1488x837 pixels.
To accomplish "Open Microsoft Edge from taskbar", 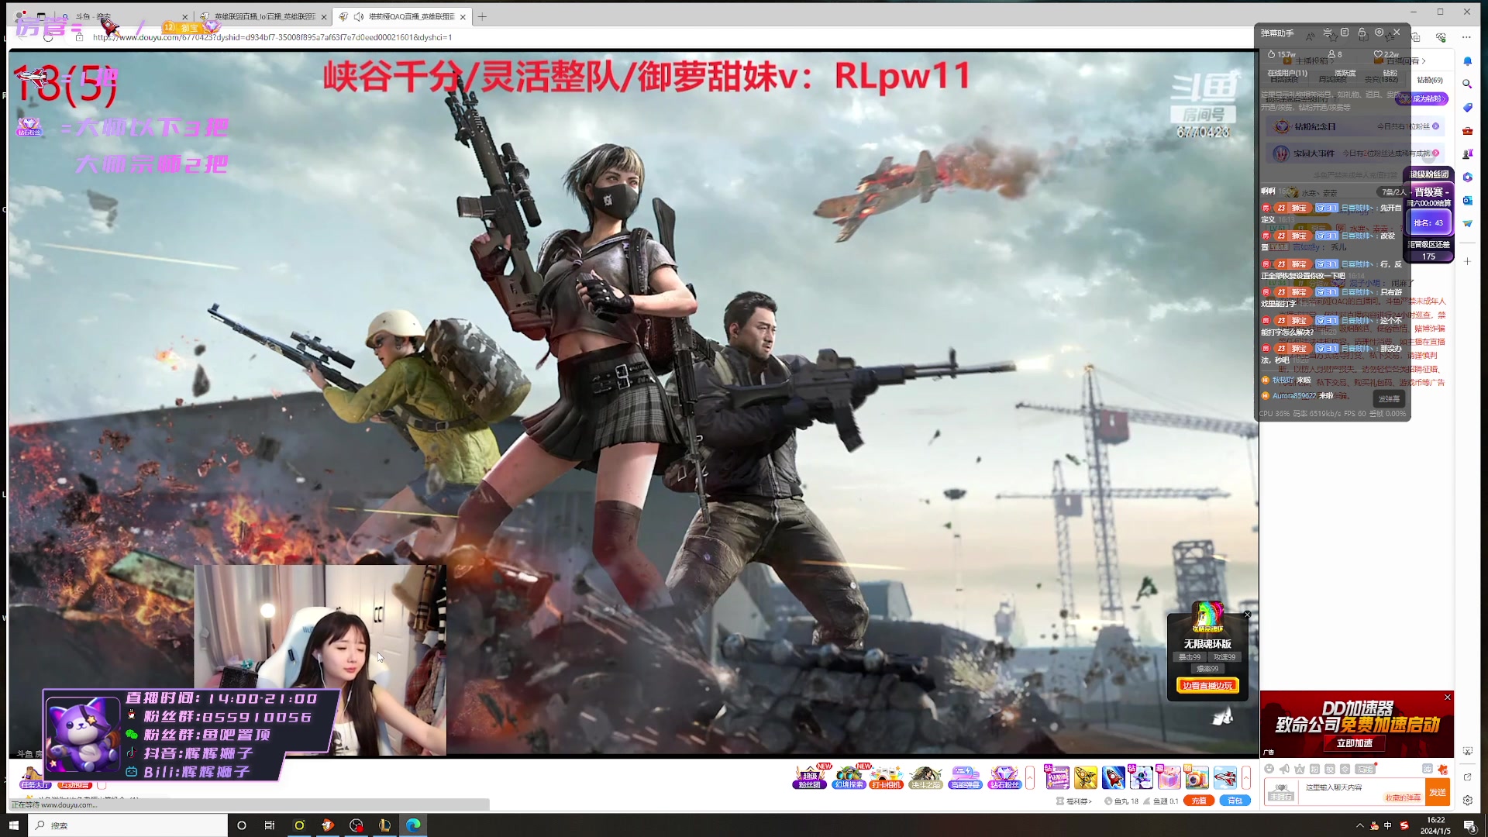I will (413, 825).
